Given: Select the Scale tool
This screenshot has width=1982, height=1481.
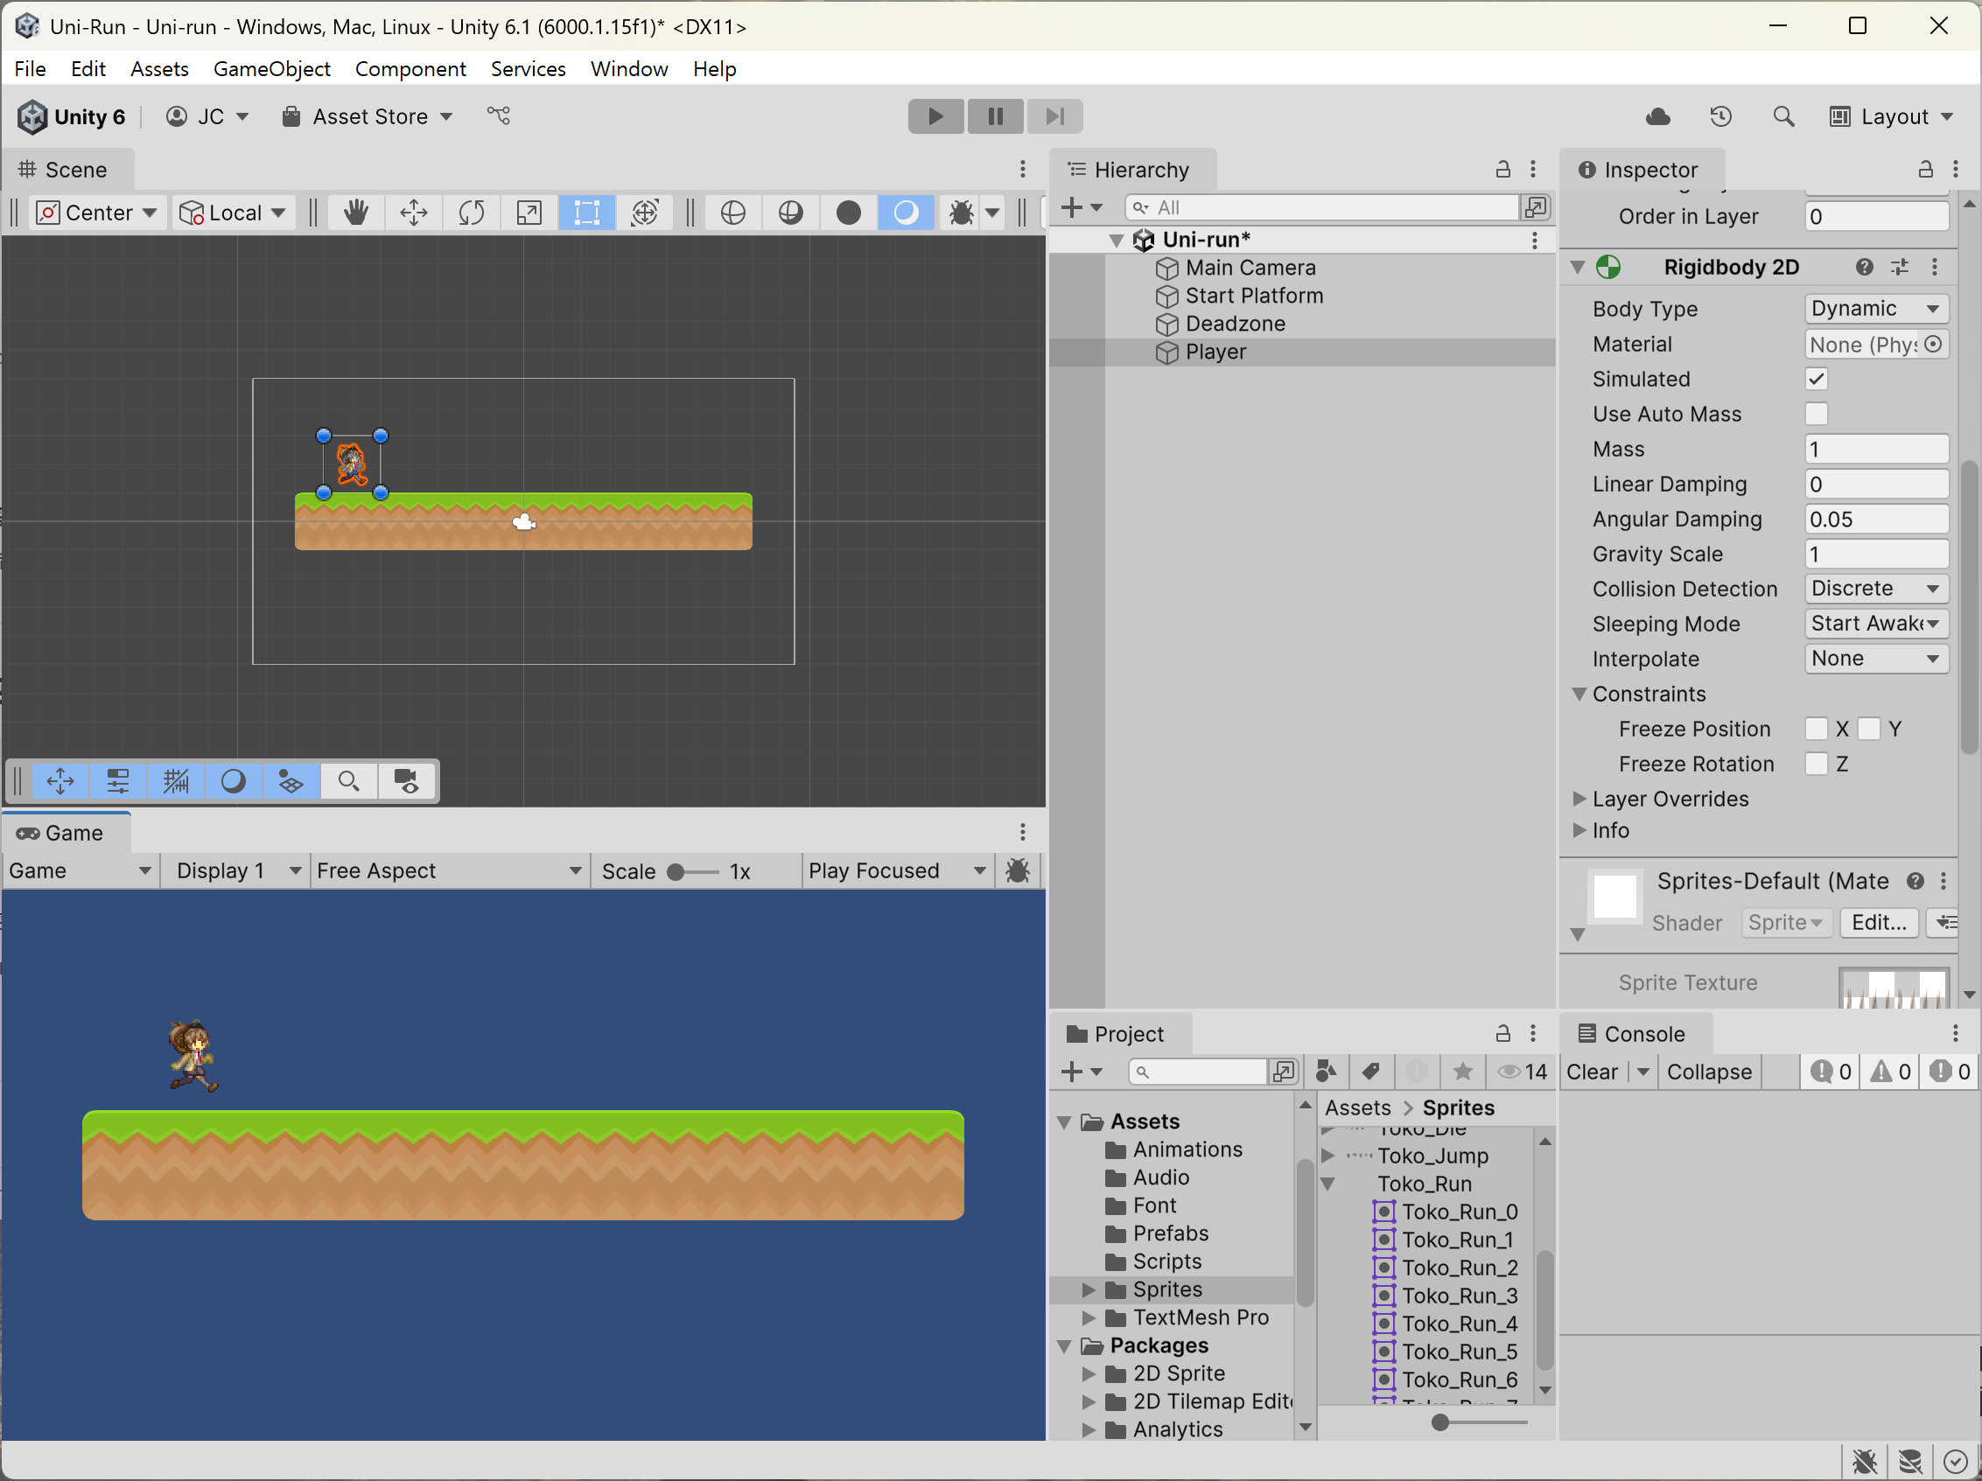Looking at the screenshot, I should (529, 213).
